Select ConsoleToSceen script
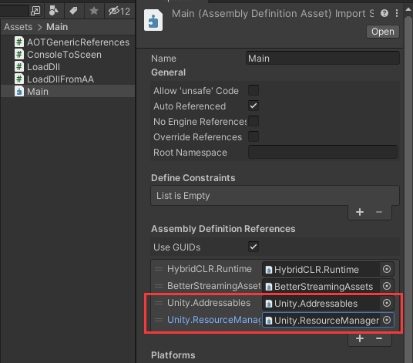 click(68, 55)
